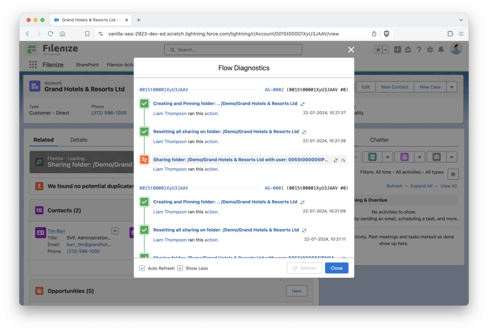This screenshot has width=488, height=331.
Task: Open the user profile avatar
Action: coord(456,49)
